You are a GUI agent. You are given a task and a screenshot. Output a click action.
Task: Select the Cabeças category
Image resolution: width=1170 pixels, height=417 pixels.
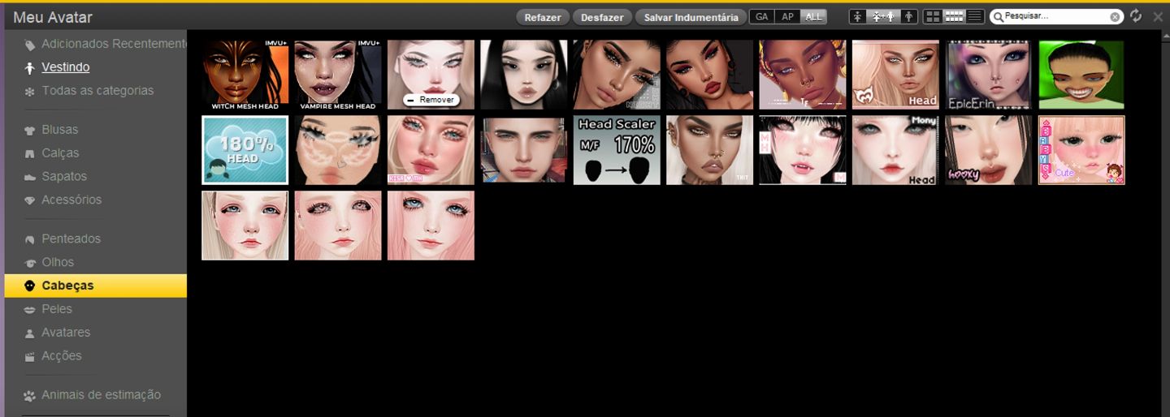click(95, 286)
